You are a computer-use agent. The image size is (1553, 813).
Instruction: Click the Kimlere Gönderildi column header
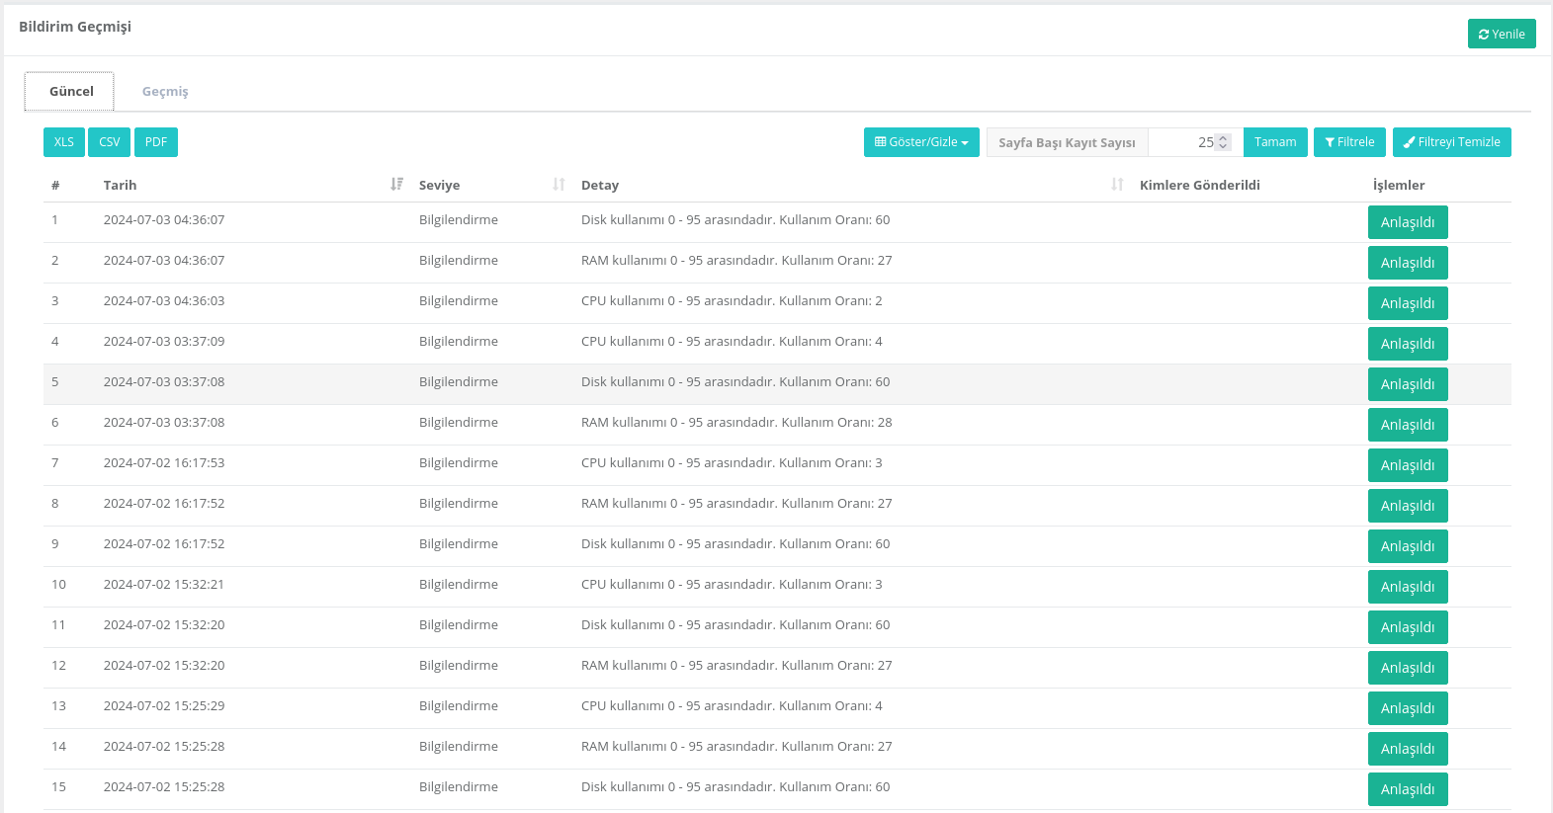point(1200,185)
